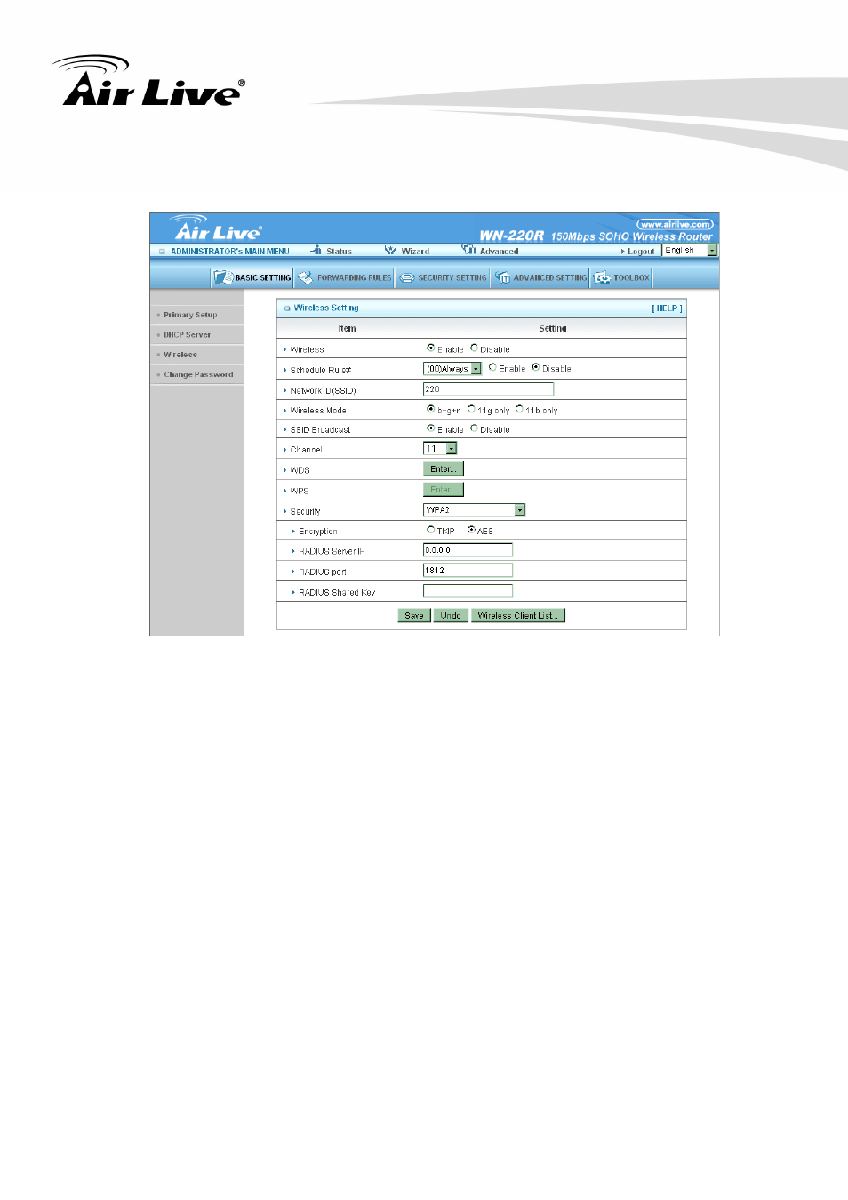This screenshot has width=848, height=1200.
Task: Click the Status person icon
Action: pyautogui.click(x=316, y=251)
